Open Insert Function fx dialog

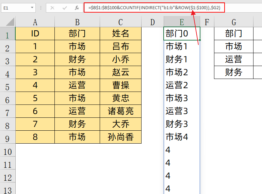77,8
